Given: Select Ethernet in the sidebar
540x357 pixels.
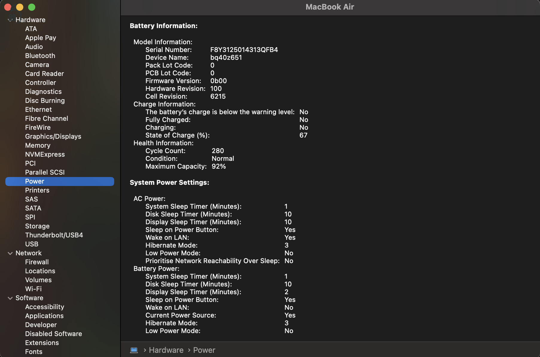Looking at the screenshot, I should click(x=39, y=110).
